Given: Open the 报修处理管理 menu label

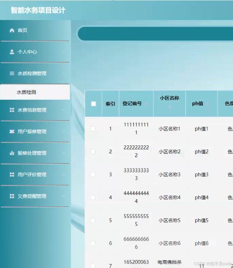Looking at the screenshot, I should pyautogui.click(x=32, y=153).
